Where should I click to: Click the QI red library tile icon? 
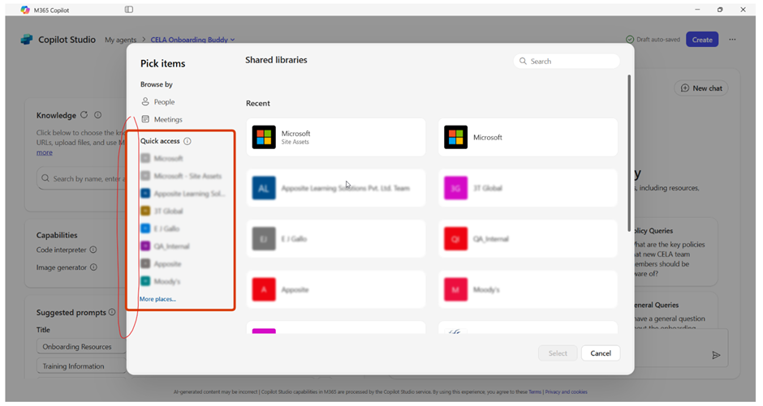point(456,239)
